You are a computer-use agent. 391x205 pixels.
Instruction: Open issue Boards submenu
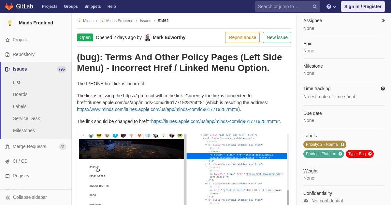(20, 94)
